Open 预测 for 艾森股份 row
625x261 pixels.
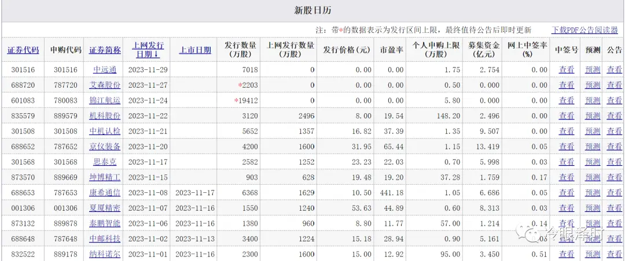(593, 85)
